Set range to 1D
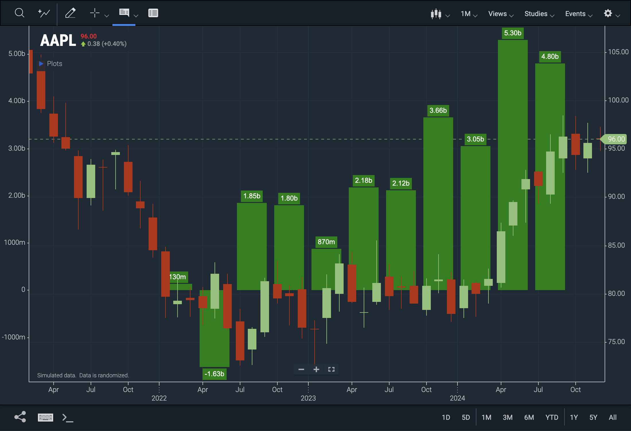 click(446, 417)
